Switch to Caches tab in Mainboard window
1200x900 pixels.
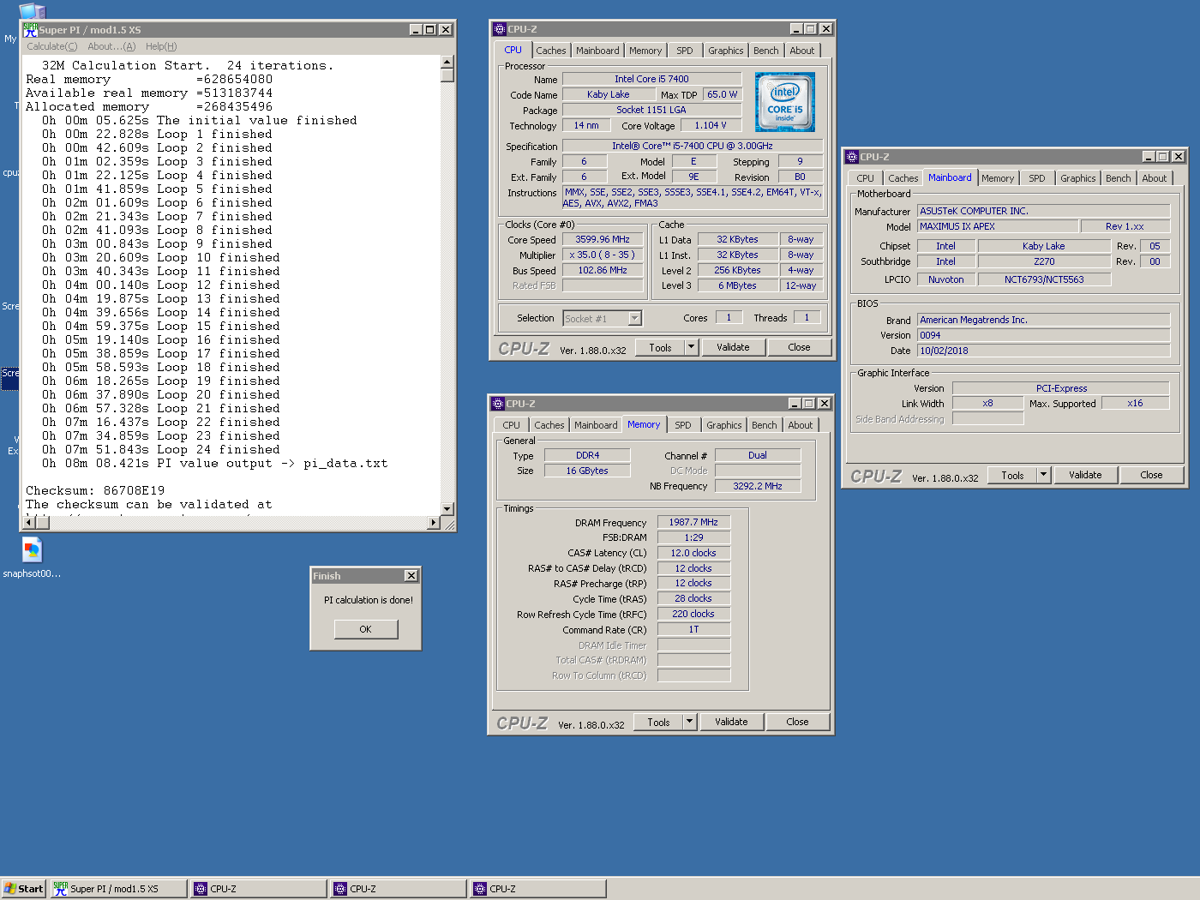903,178
